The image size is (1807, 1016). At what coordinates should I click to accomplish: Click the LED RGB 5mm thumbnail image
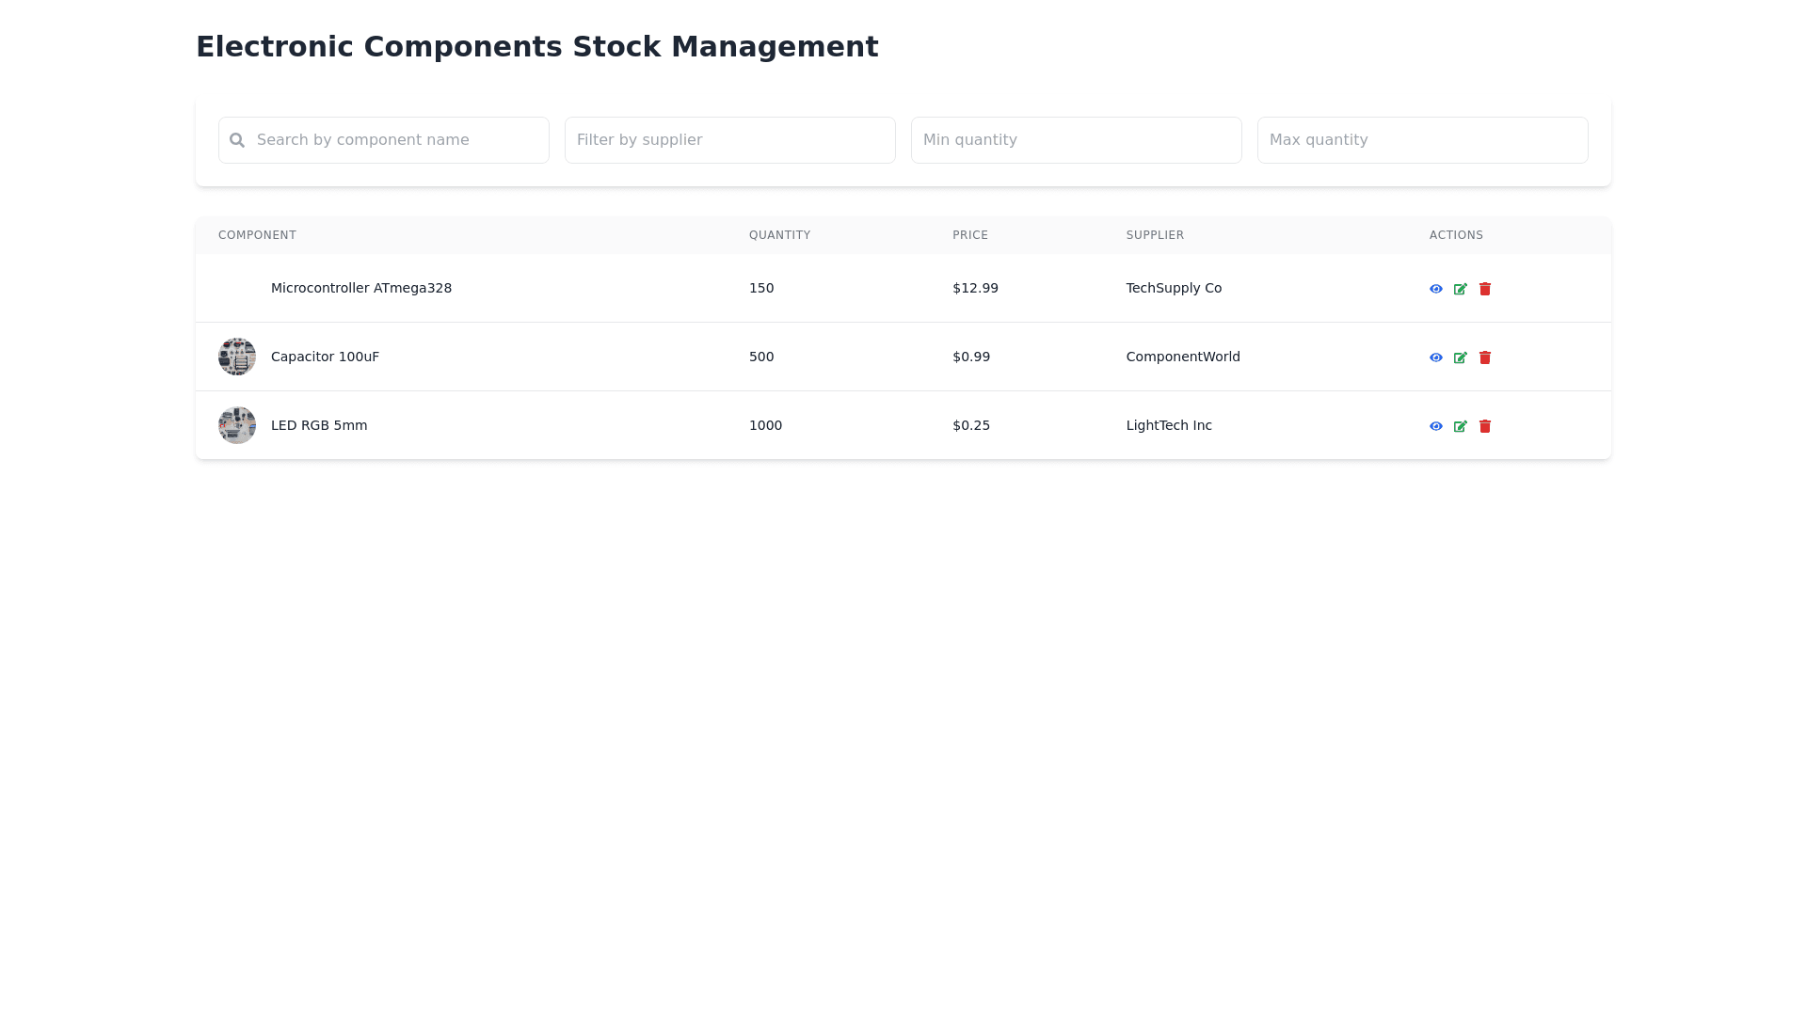coord(237,425)
